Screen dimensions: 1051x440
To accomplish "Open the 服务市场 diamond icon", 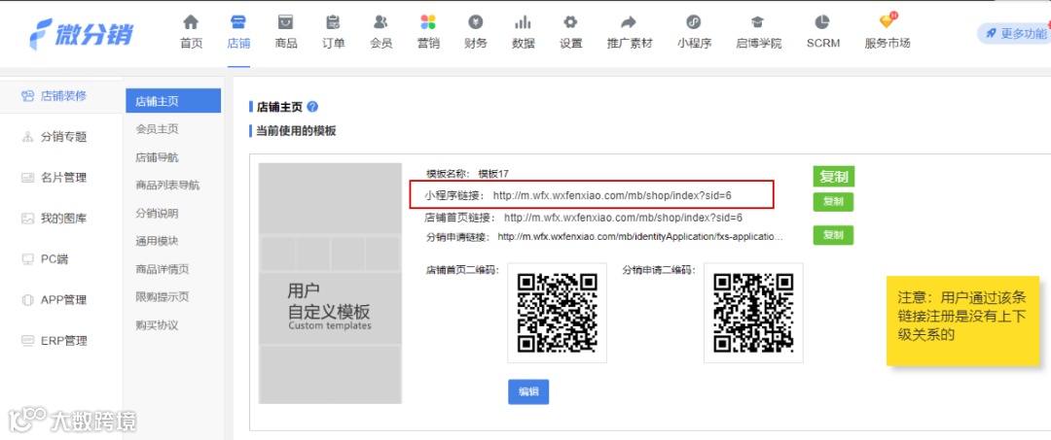I will point(888,20).
